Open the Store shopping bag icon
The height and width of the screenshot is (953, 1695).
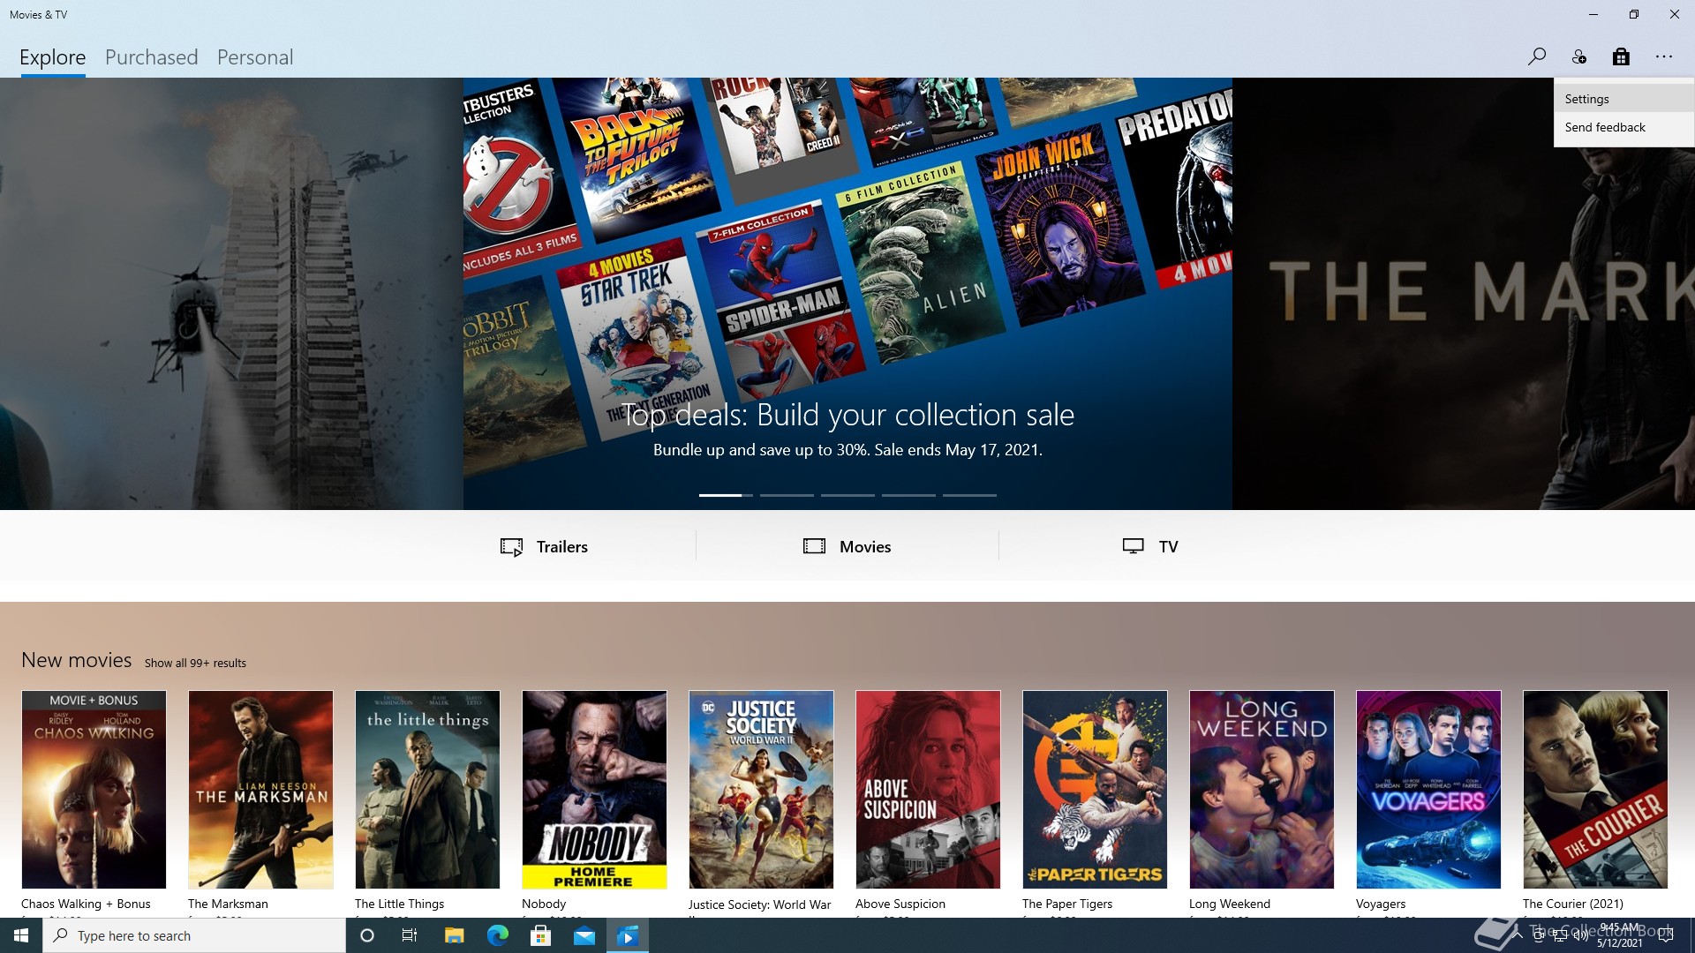click(x=1621, y=56)
